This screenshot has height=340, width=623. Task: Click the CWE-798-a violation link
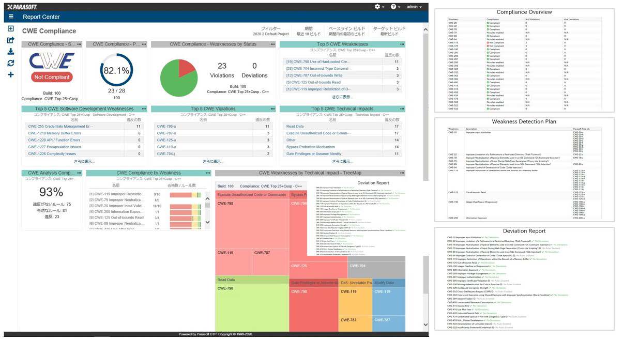[x=166, y=127]
